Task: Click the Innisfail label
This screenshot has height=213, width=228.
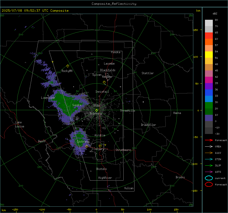Action: pos(102,92)
